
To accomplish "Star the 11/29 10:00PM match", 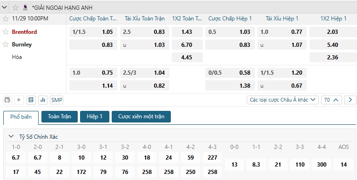I will pyautogui.click(x=6, y=19).
